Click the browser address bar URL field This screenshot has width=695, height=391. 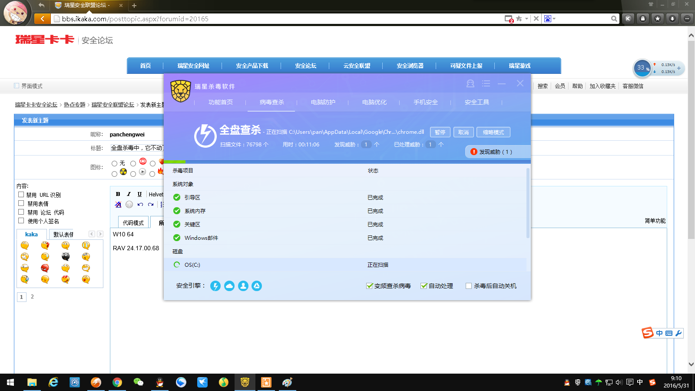pos(278,19)
